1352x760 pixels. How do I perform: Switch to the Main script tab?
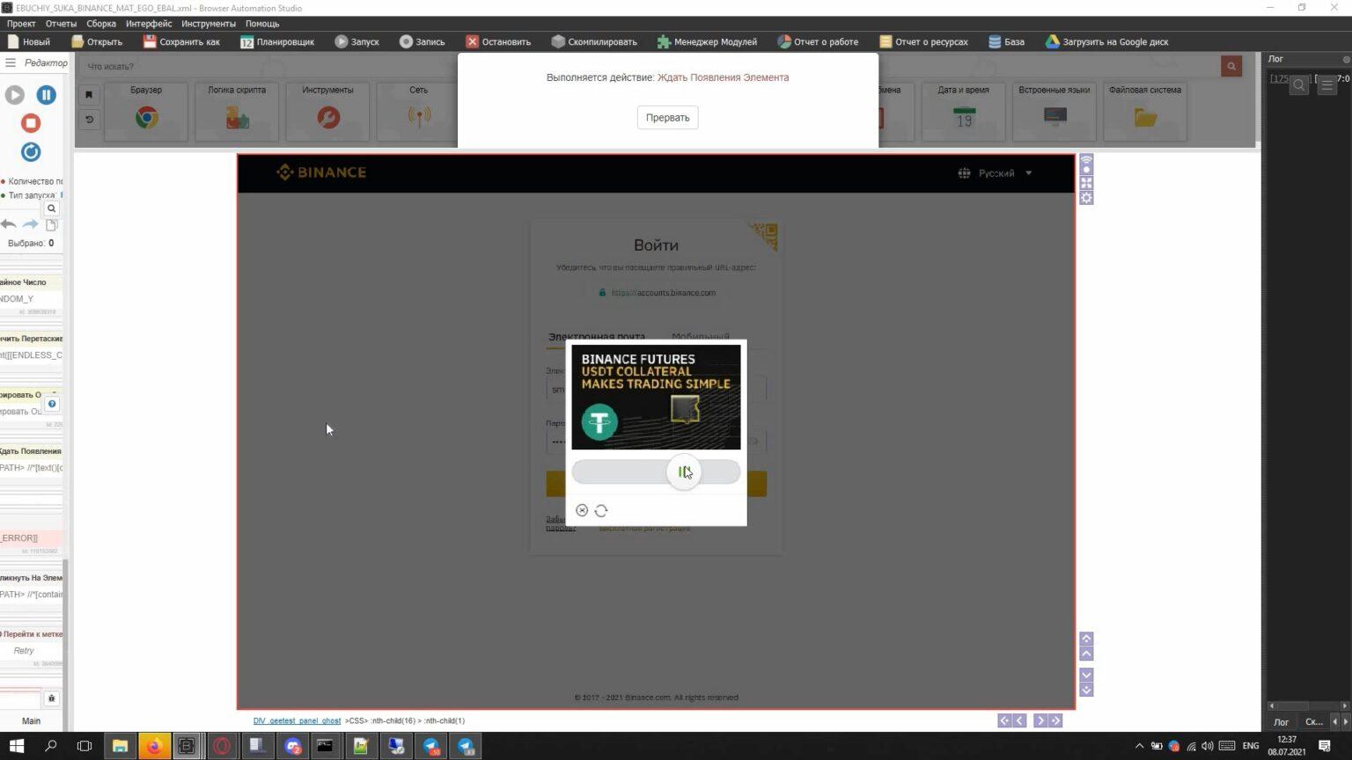[31, 720]
